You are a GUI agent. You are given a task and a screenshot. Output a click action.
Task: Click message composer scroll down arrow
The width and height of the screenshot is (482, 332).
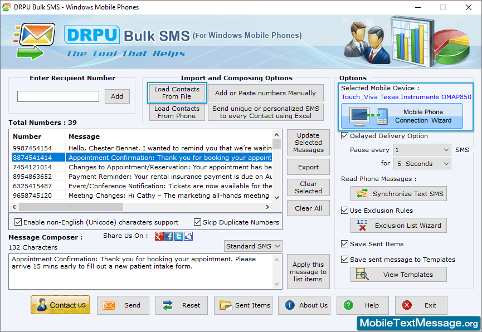pos(276,284)
